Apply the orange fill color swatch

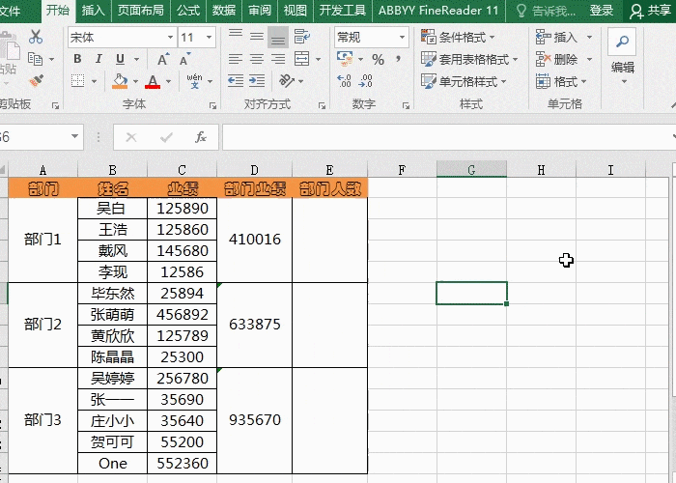[x=120, y=82]
